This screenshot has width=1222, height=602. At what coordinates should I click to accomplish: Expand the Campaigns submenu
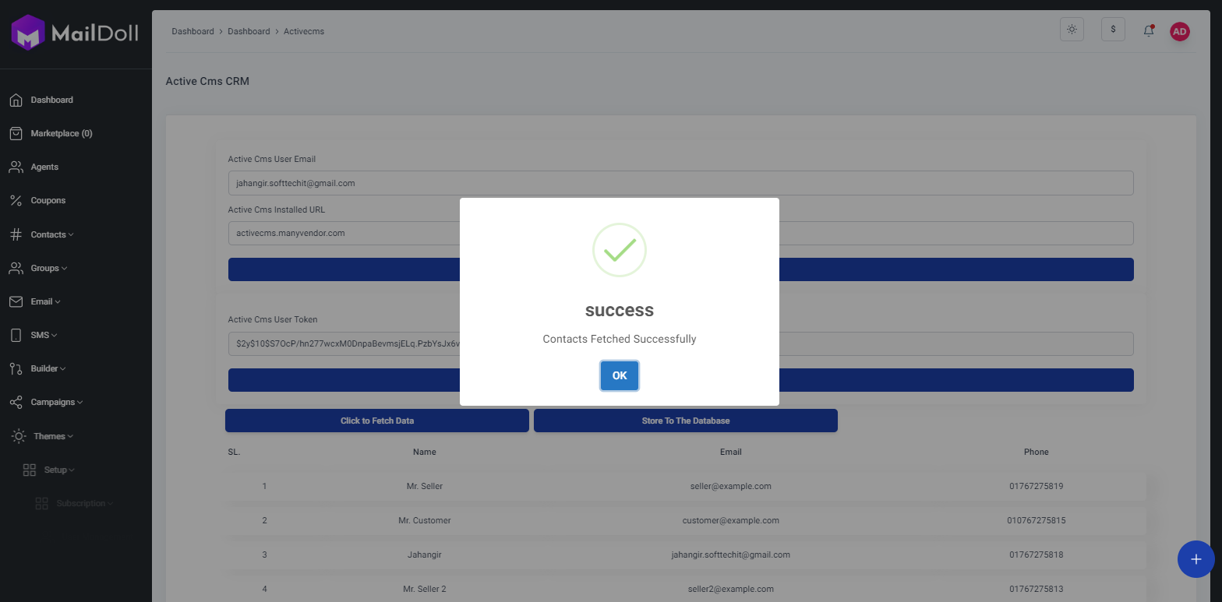click(57, 402)
